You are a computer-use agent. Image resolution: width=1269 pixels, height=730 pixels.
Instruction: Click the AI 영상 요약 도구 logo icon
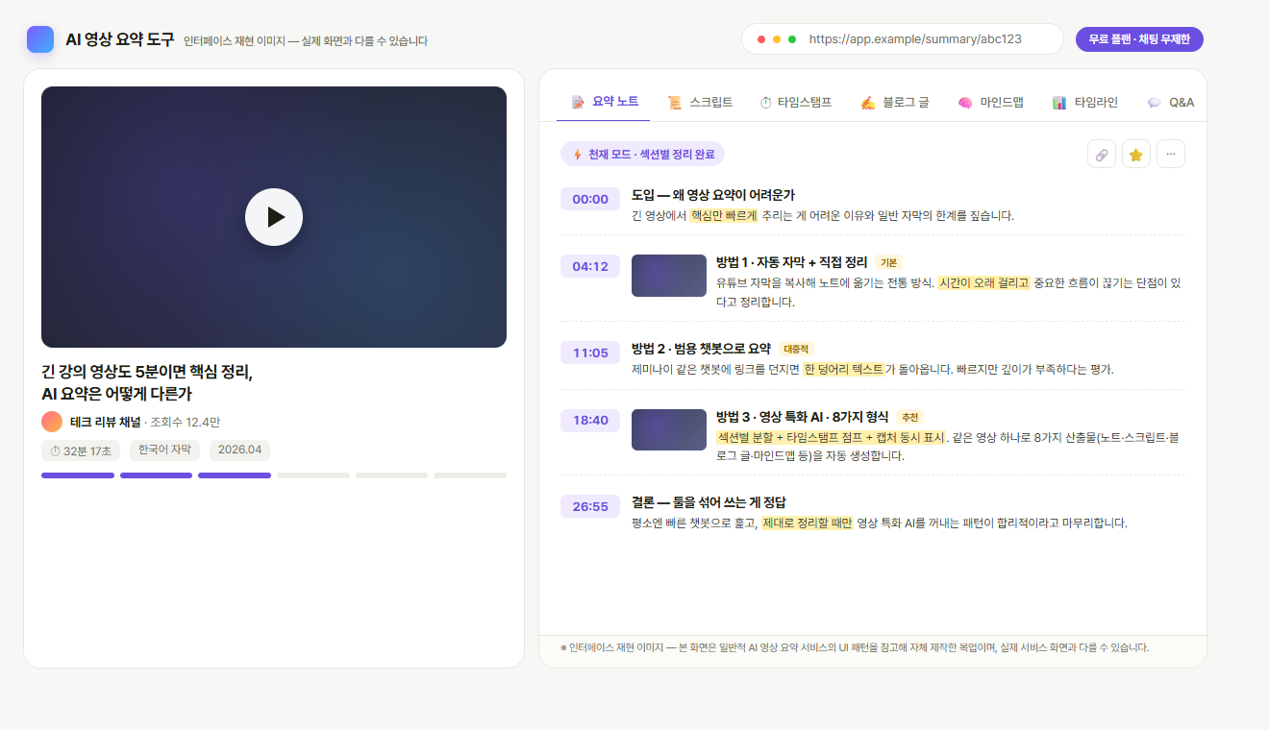point(39,39)
